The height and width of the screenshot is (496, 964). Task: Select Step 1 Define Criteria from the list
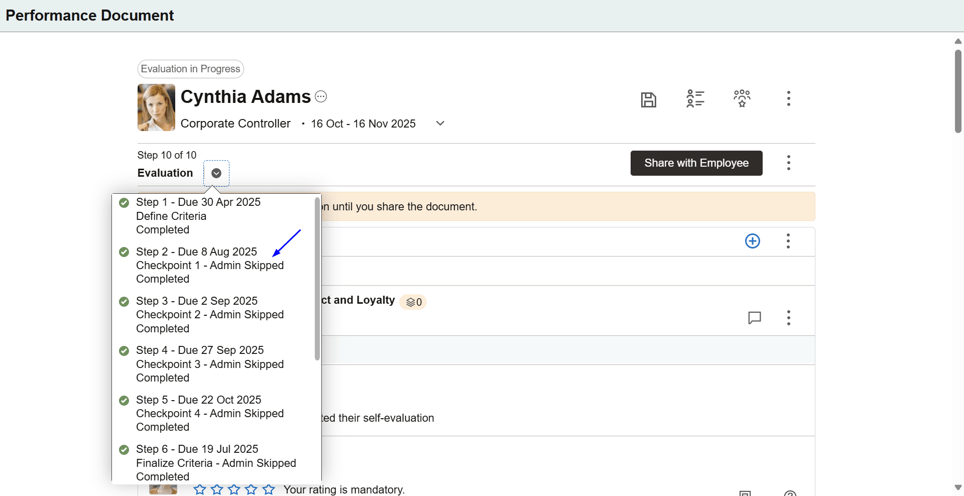pos(198,216)
